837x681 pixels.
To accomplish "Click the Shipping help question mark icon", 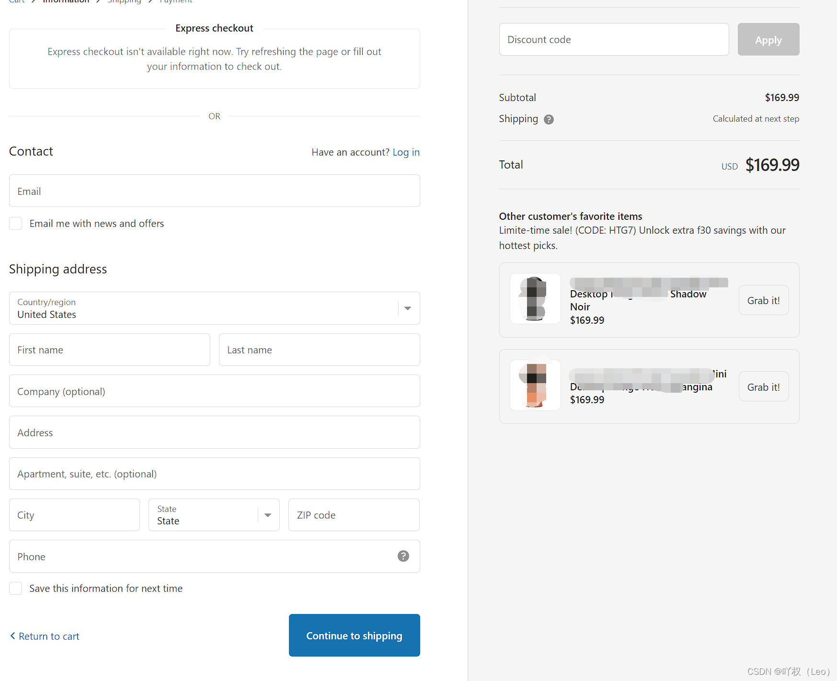I will [549, 119].
